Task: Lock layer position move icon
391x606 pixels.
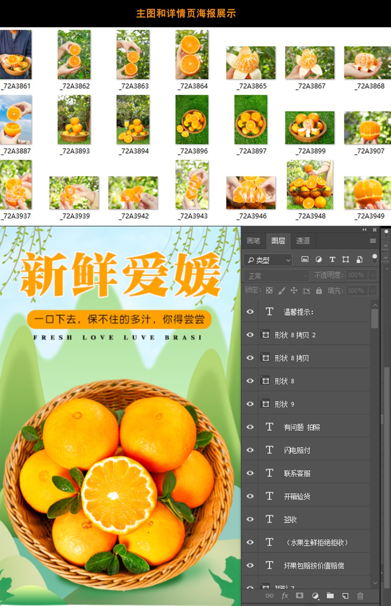Action: 294,290
